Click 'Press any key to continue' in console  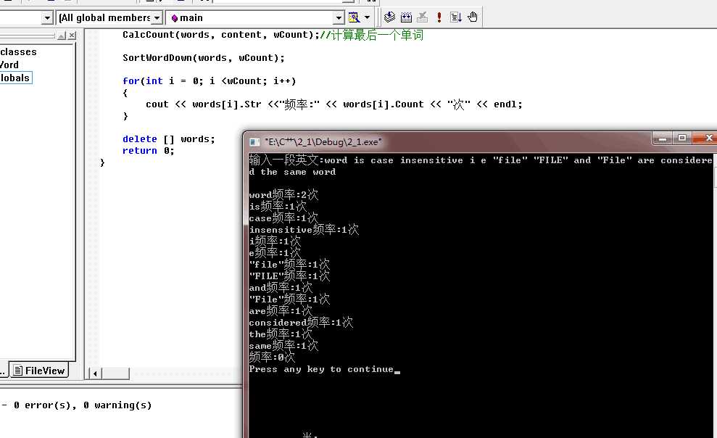coord(321,369)
